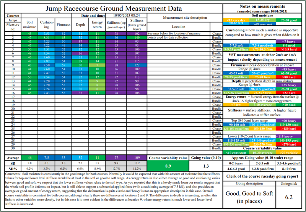Click the Location column header
The height and width of the screenshot is (212, 306).
click(179, 27)
